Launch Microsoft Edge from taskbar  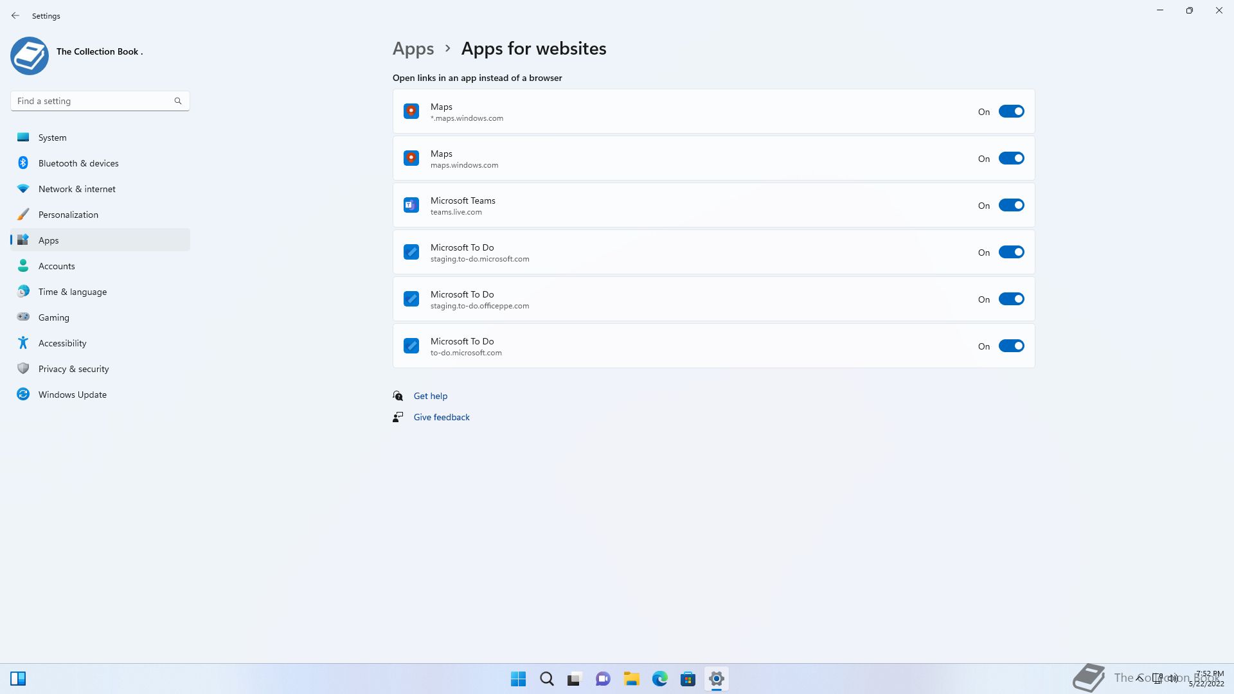click(x=659, y=679)
